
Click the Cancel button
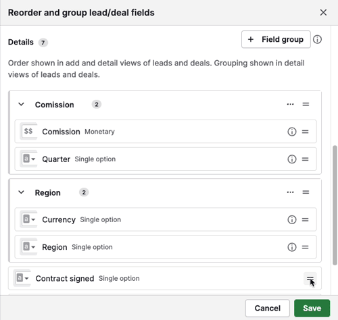click(x=268, y=308)
